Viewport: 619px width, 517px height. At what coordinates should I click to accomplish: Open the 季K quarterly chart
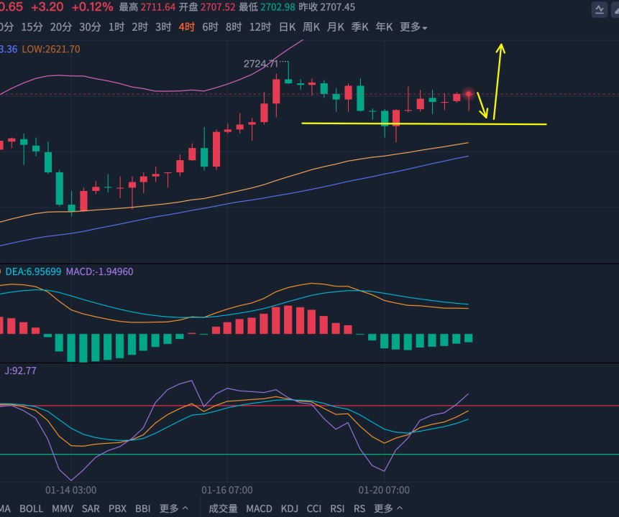[359, 27]
